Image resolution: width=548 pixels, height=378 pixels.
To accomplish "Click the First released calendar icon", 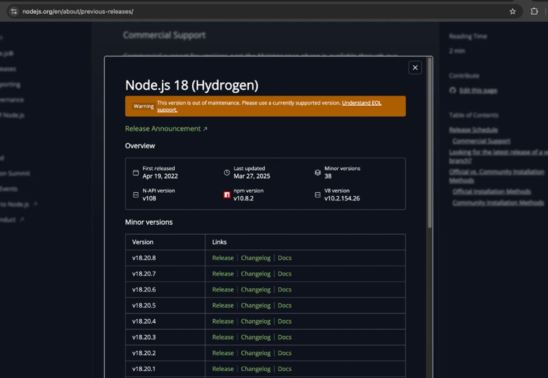I will click(135, 173).
